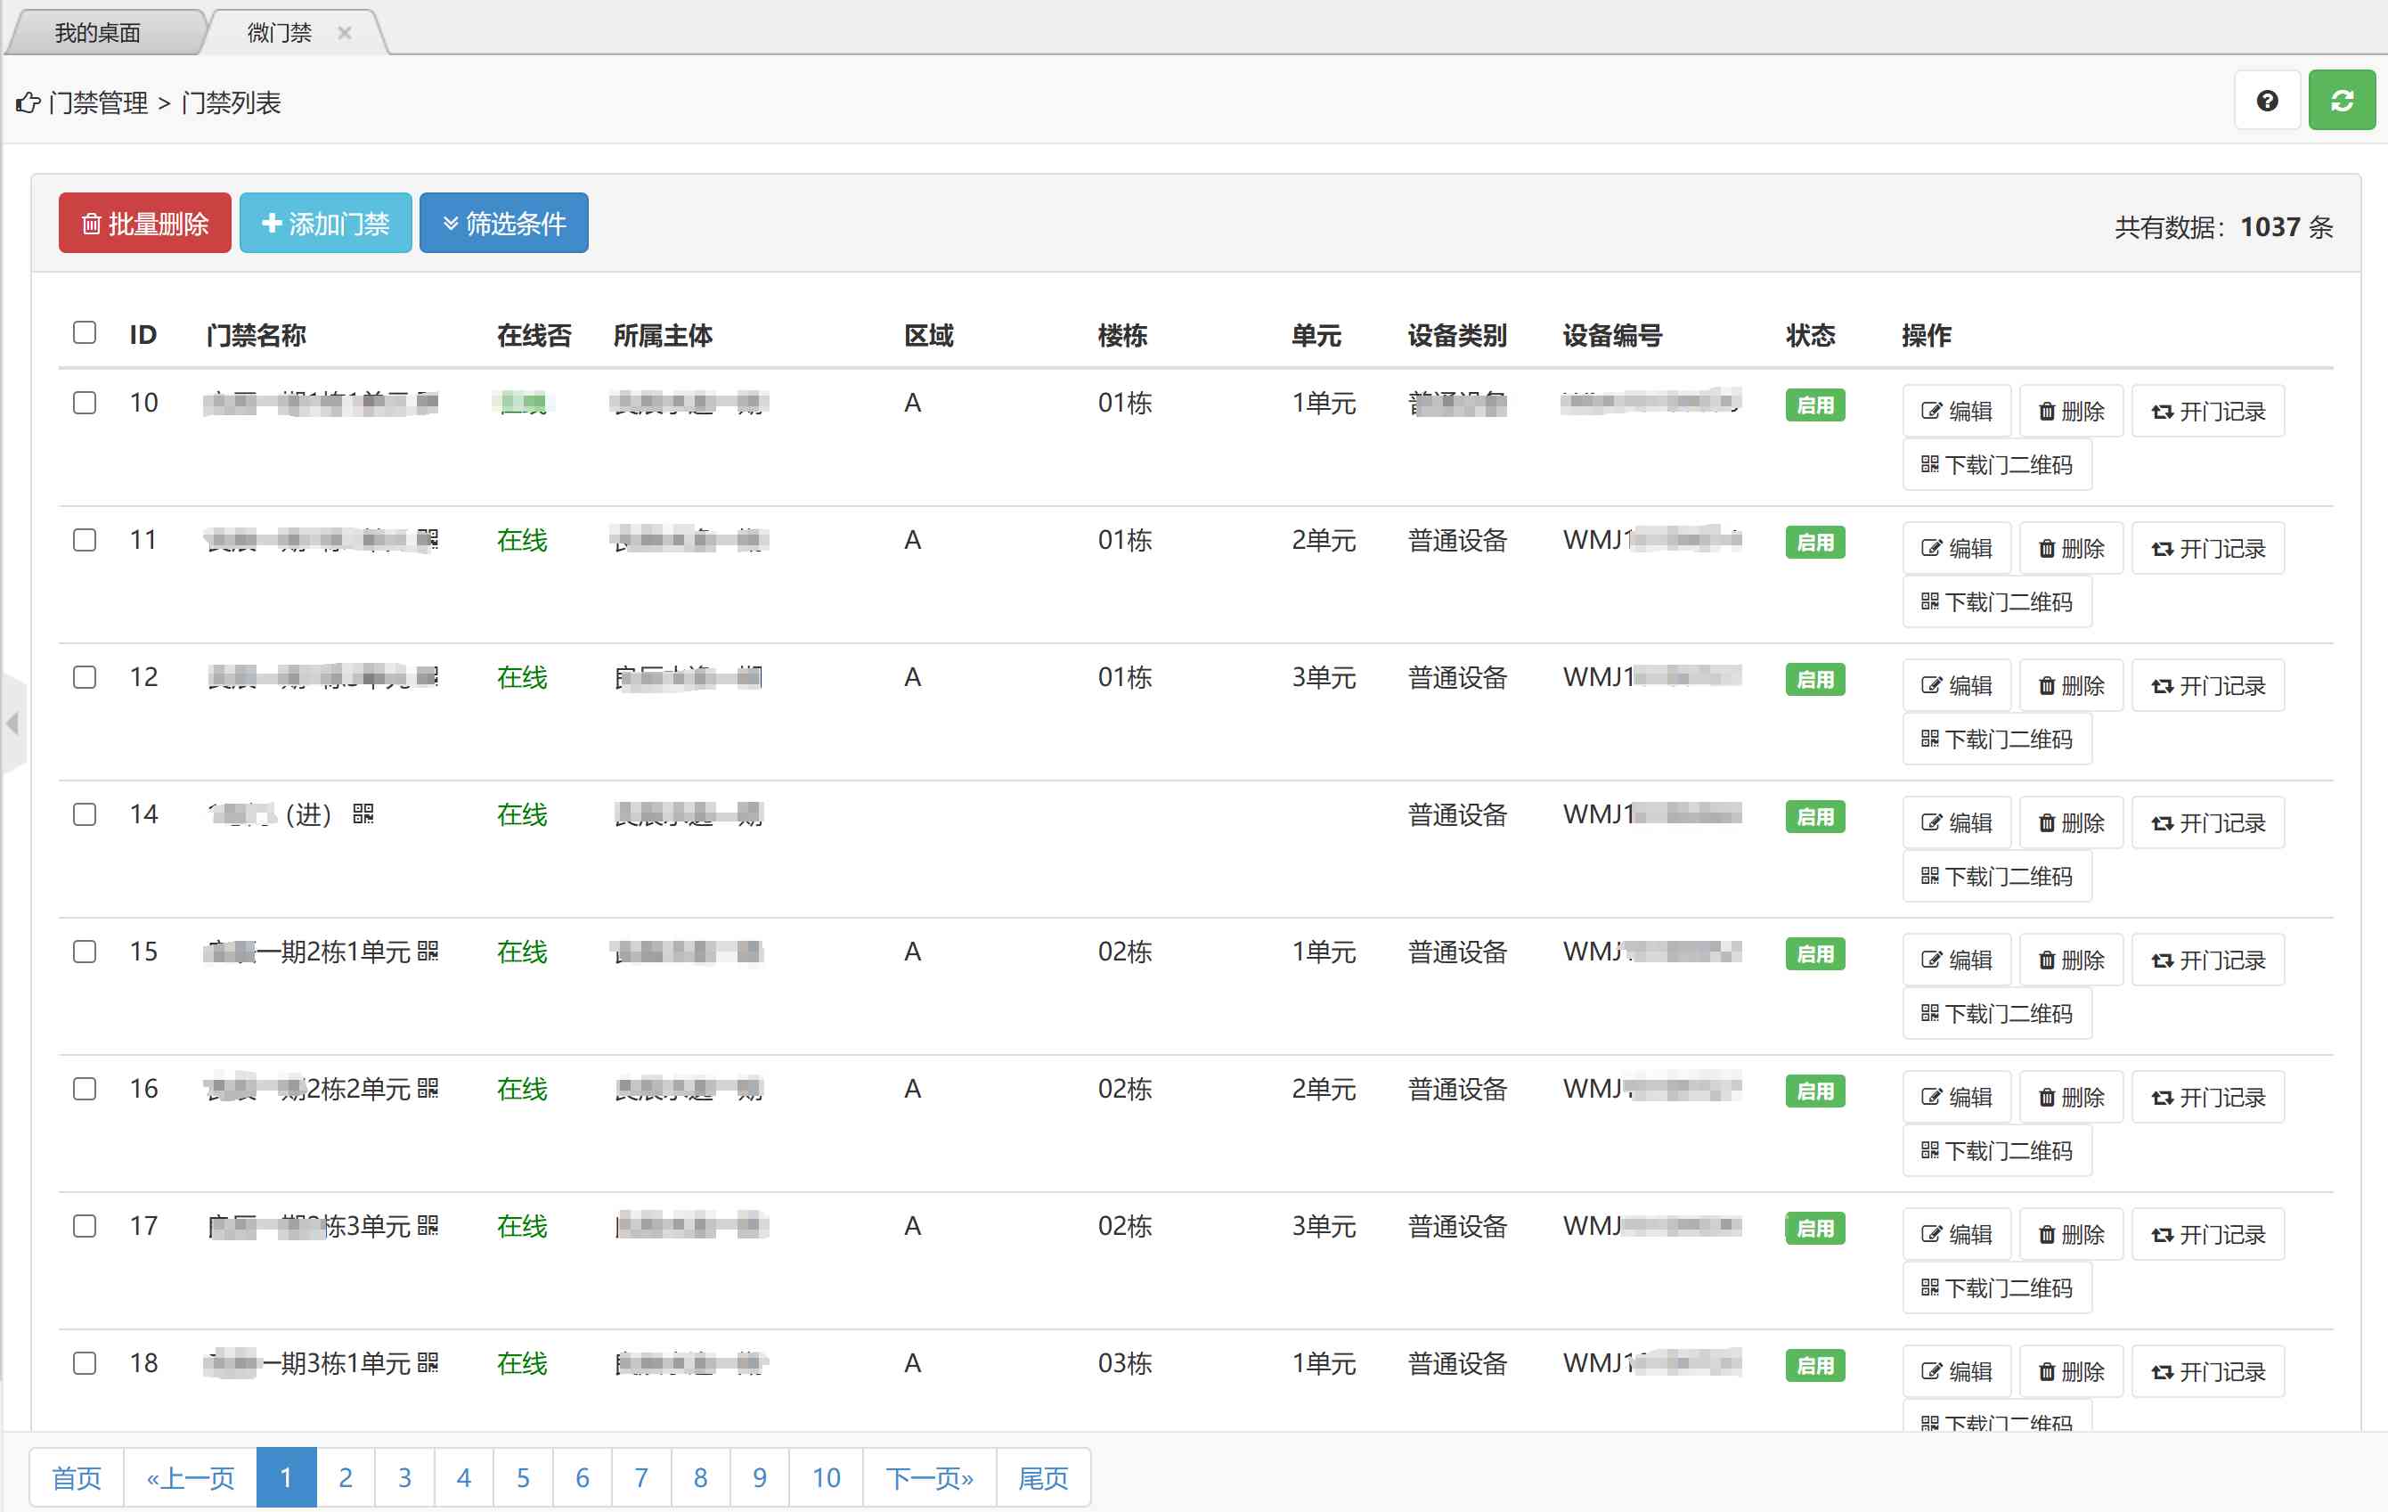Click the 启用 status badge in row 15

[1814, 953]
